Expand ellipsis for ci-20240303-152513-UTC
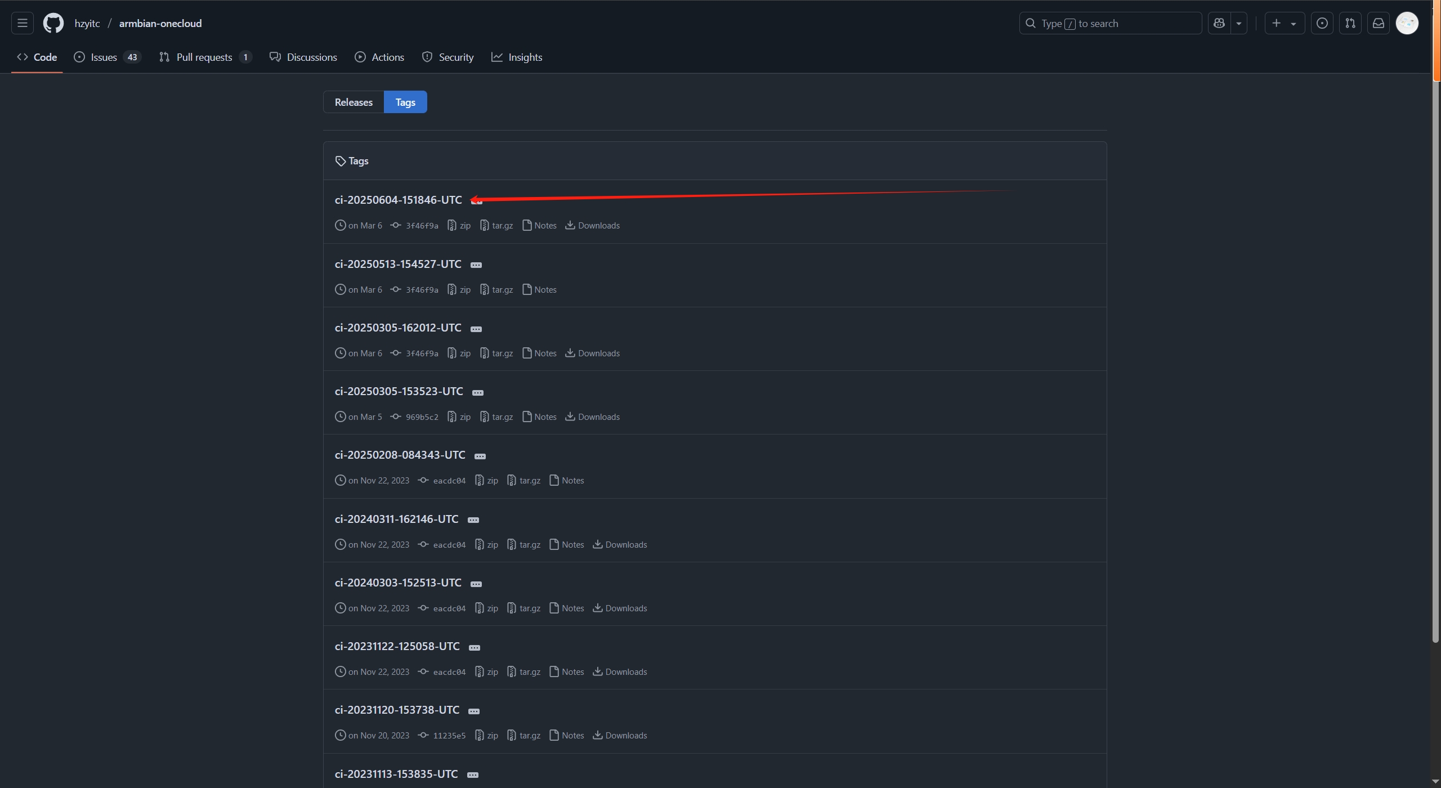Screen dimensions: 1441x788 [x=476, y=584]
